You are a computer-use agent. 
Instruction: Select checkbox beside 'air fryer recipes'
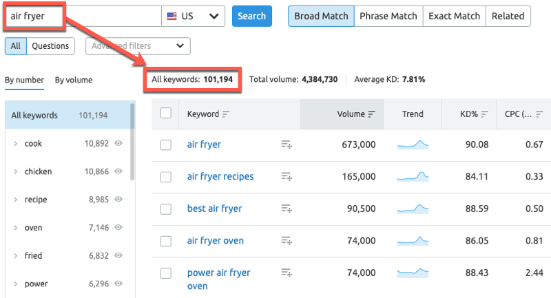(x=166, y=177)
